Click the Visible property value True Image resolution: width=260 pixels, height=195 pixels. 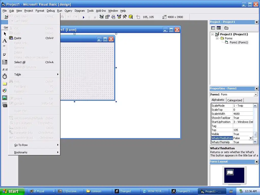coord(243,134)
